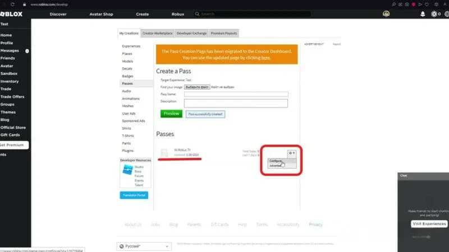Open Animations in creations list
Viewport: 449px width, 252px height.
pyautogui.click(x=131, y=99)
